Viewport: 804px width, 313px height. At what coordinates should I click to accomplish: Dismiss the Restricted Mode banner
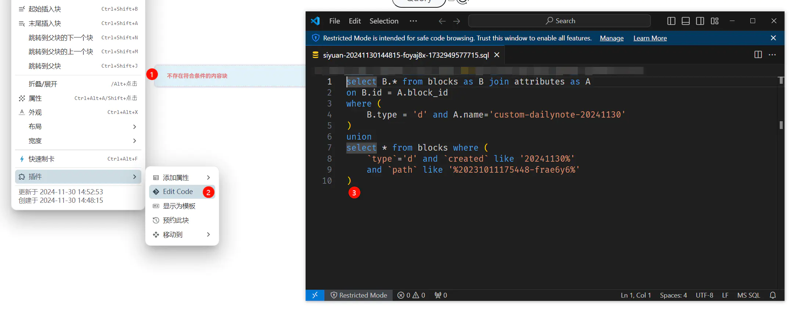[773, 38]
